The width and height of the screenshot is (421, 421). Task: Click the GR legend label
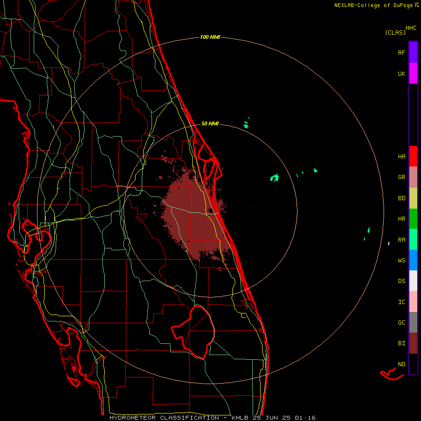pyautogui.click(x=401, y=177)
